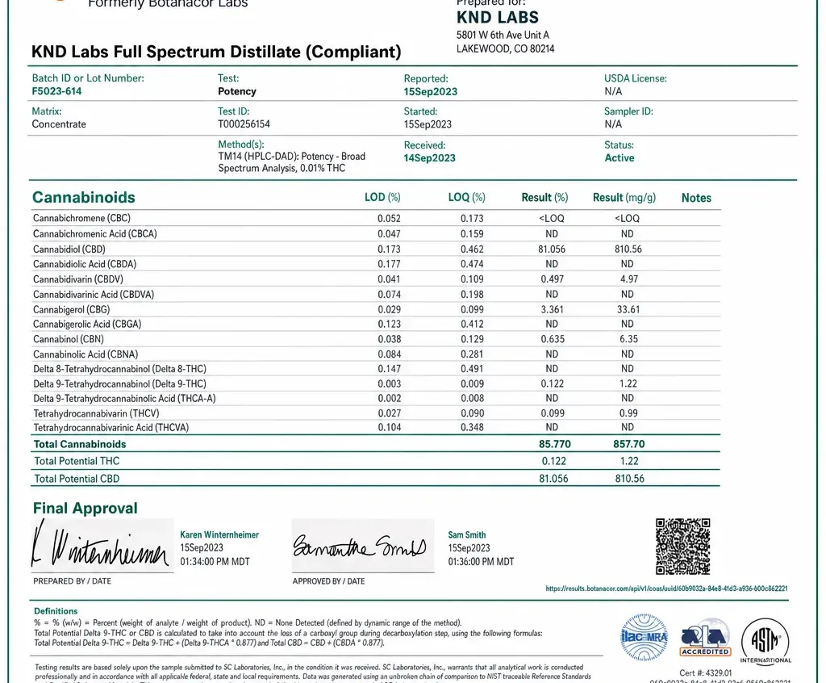Click the Definitions heading

pos(56,611)
